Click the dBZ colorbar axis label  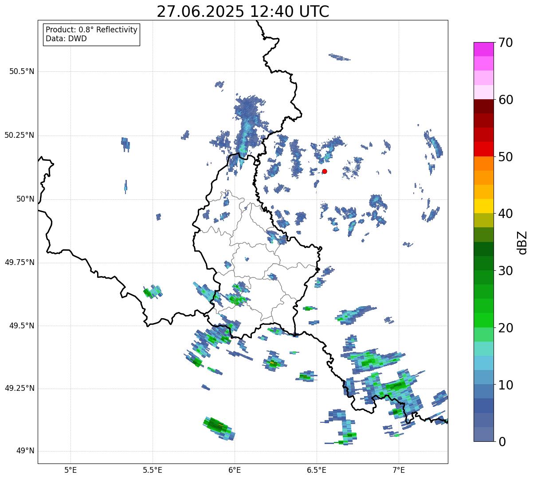coord(522,242)
